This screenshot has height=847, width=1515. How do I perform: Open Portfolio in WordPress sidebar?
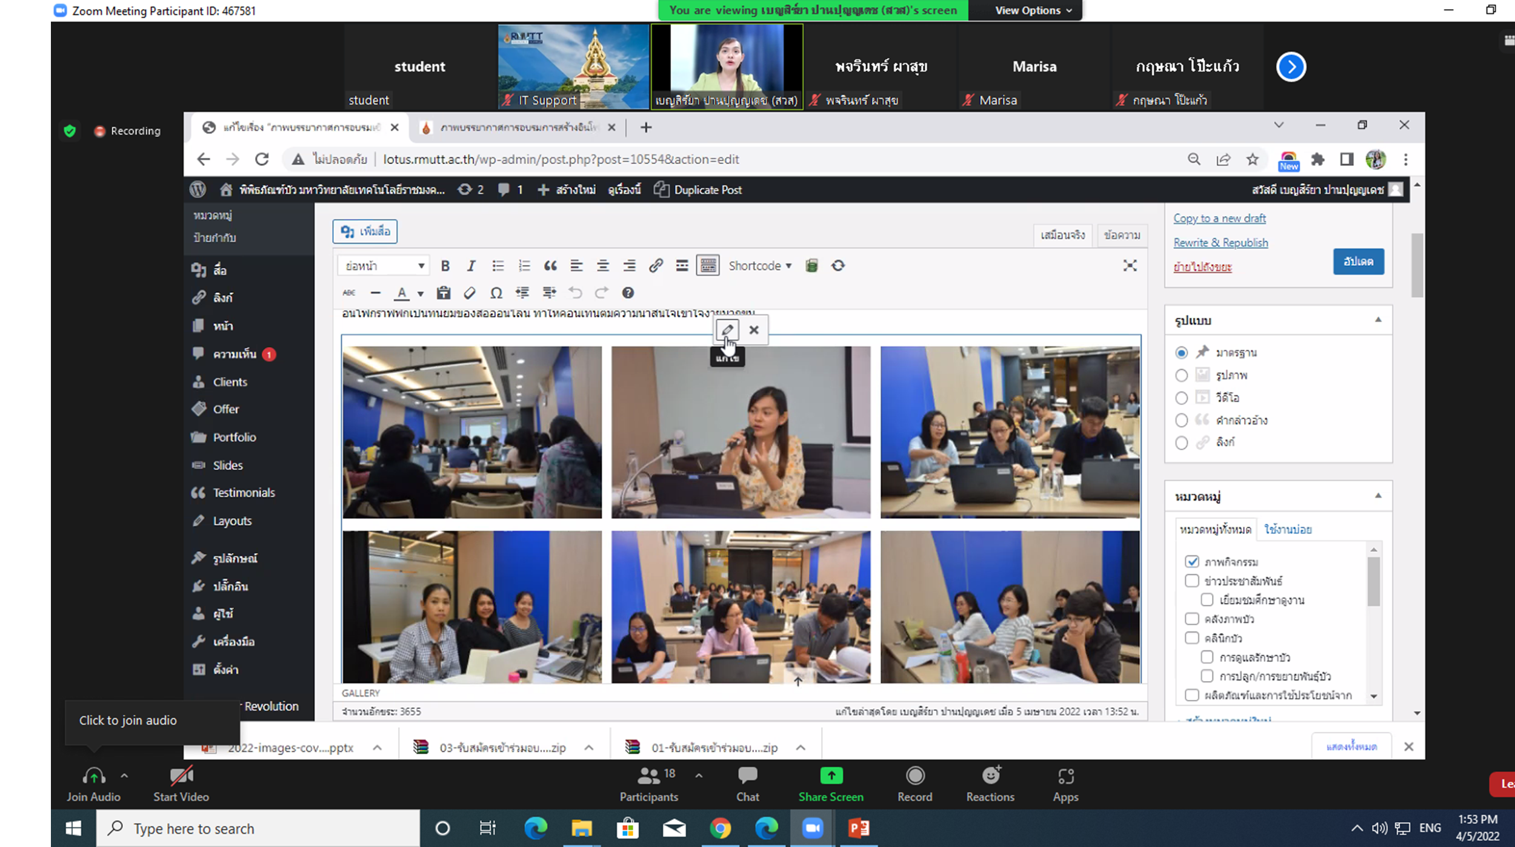234,437
